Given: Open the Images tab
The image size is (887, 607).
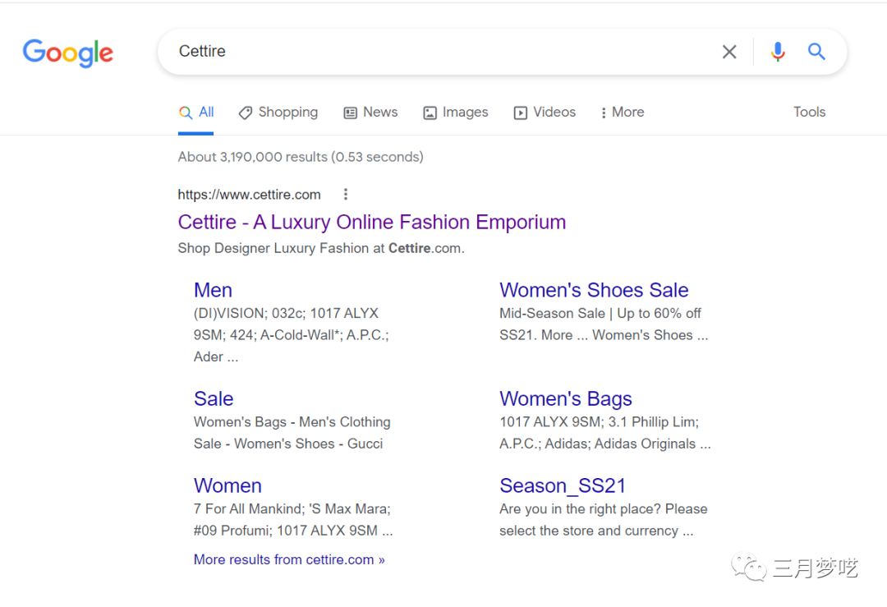Looking at the screenshot, I should pos(456,113).
